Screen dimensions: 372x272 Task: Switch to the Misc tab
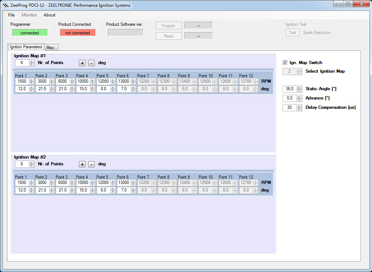pos(50,48)
